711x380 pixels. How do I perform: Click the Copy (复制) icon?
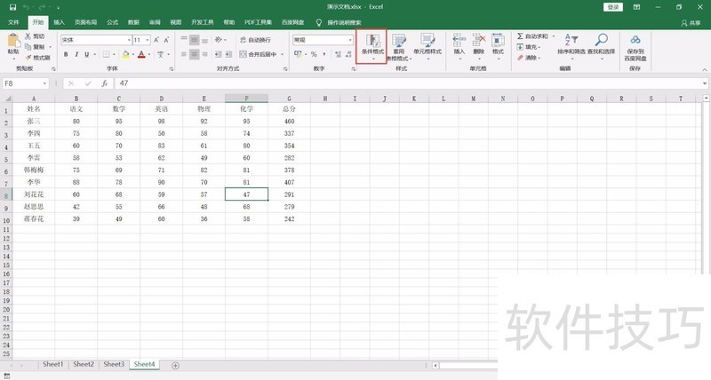tap(28, 47)
